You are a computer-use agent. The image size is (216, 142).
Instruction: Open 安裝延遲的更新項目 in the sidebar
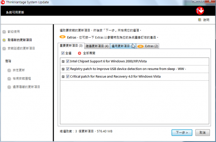21,48
